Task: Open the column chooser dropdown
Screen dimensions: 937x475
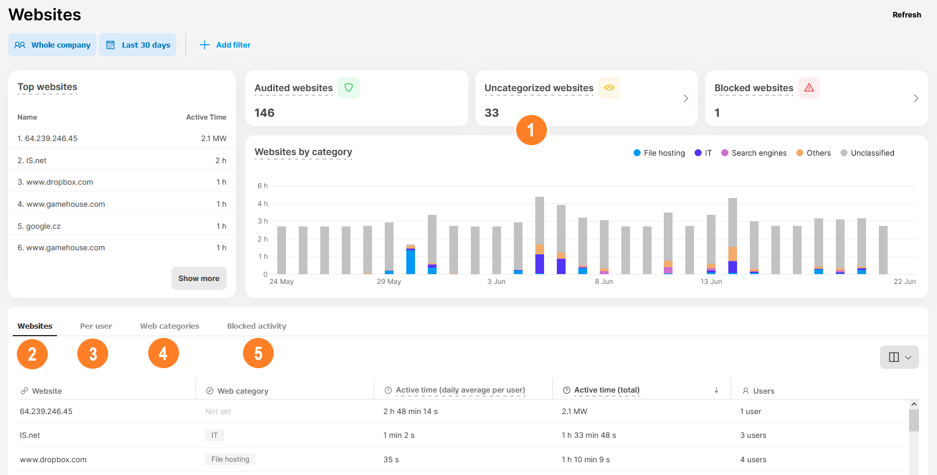Action: click(x=899, y=357)
